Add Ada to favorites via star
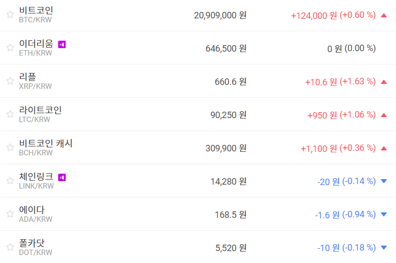Viewport: 396px width, 263px height. pyautogui.click(x=10, y=214)
